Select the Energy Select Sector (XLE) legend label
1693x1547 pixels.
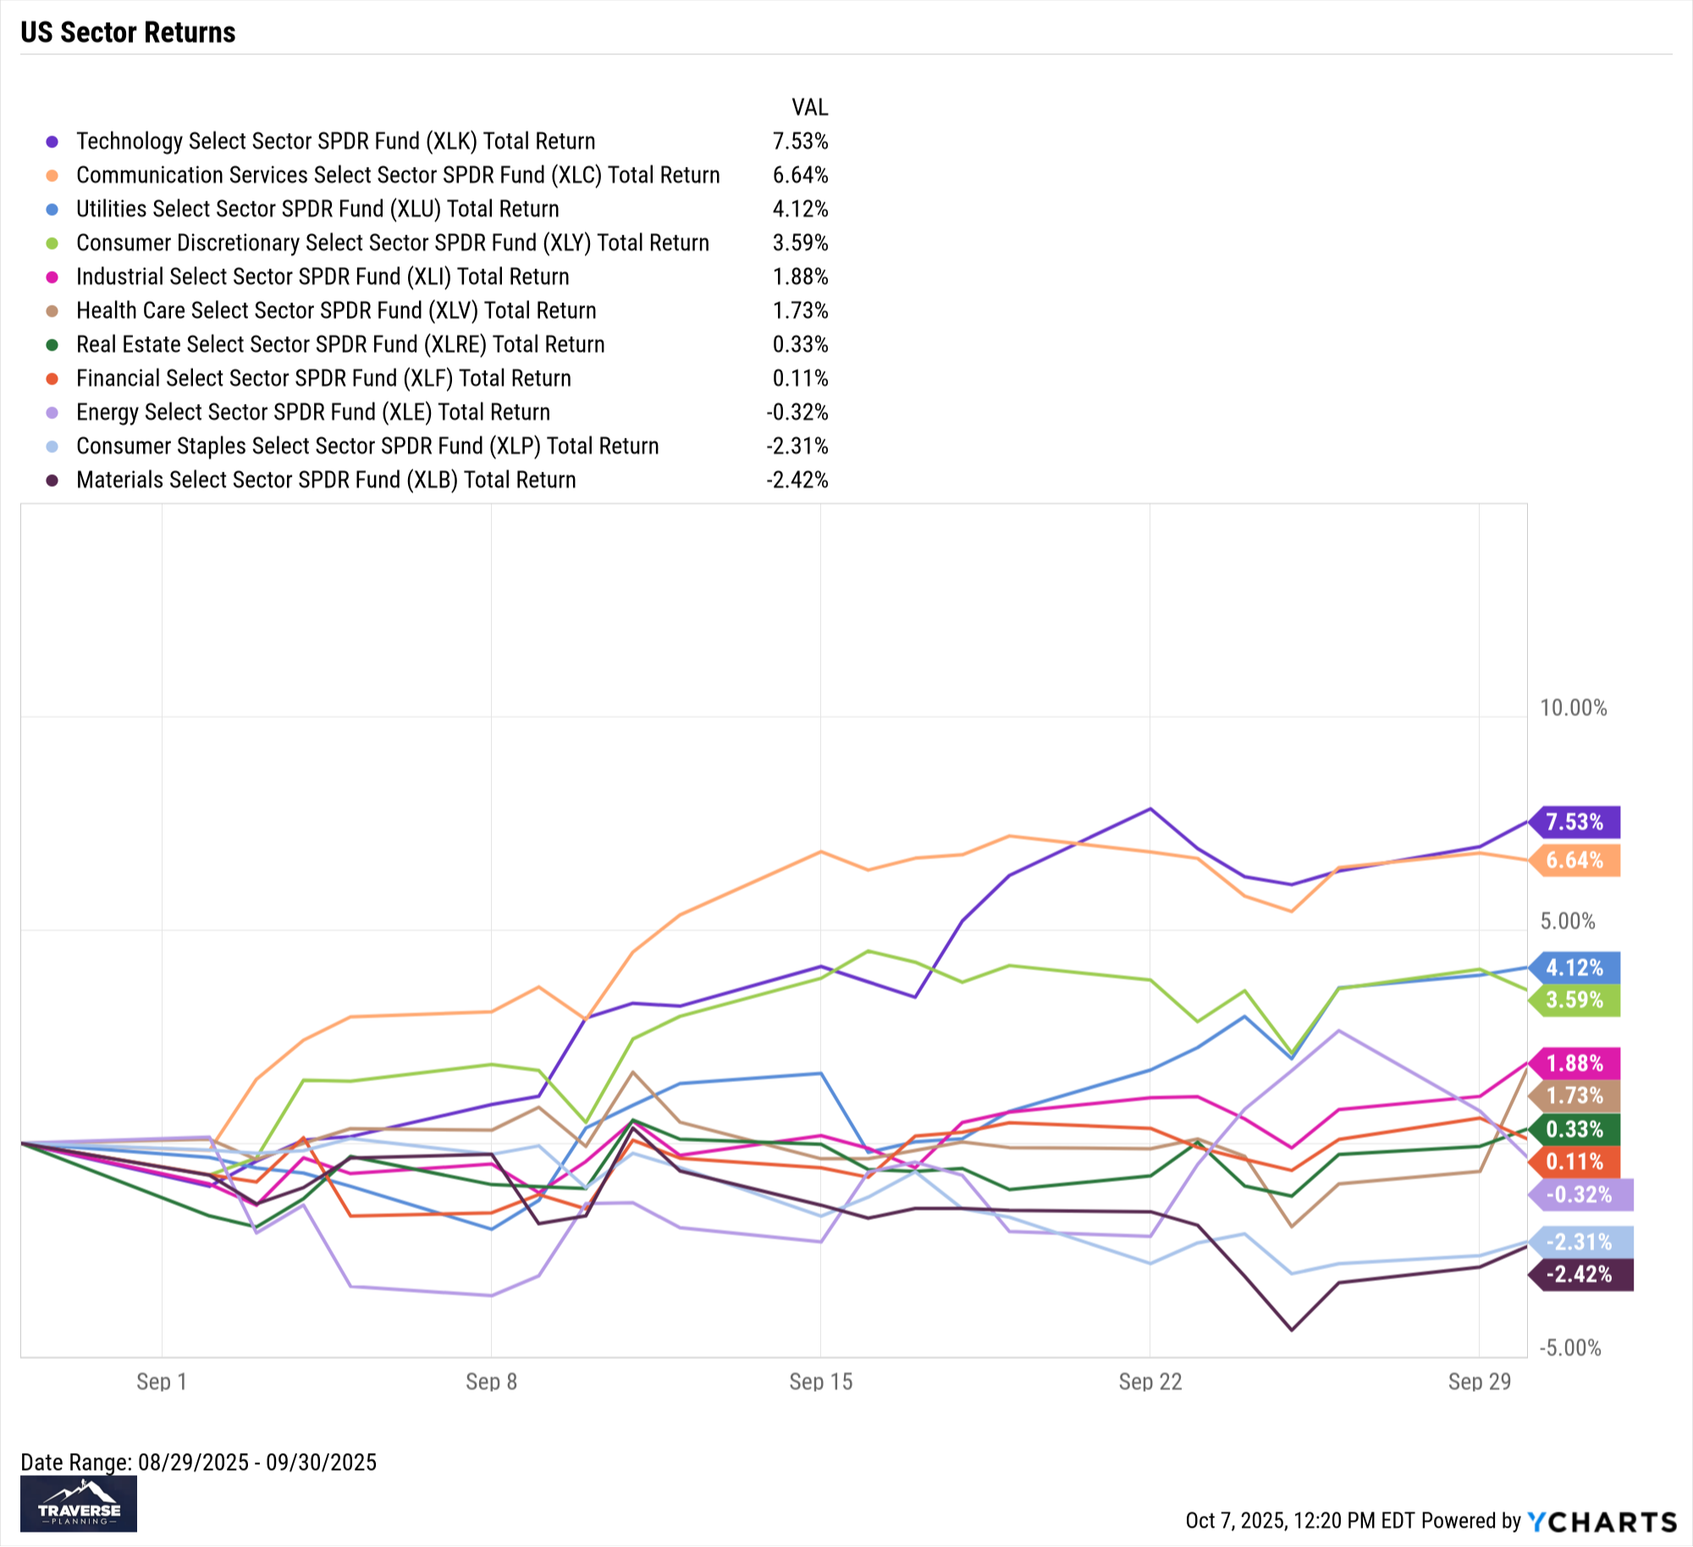(313, 412)
